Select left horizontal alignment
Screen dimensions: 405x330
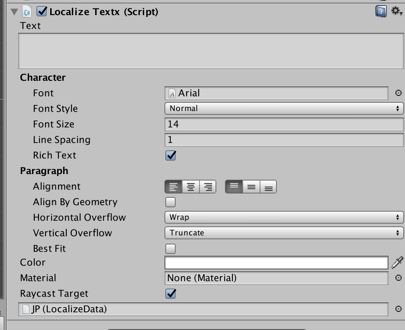coord(174,187)
